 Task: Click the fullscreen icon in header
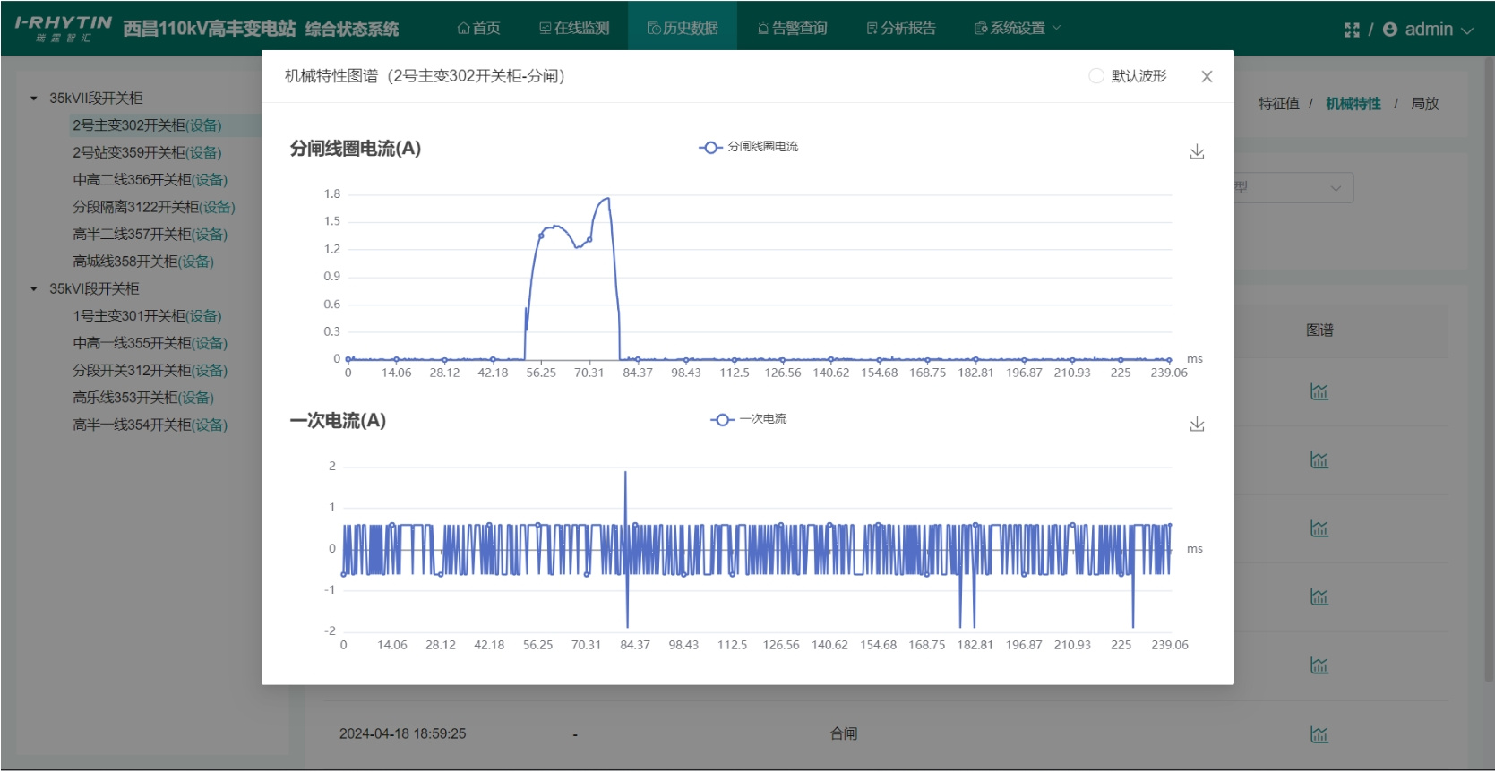point(1352,30)
